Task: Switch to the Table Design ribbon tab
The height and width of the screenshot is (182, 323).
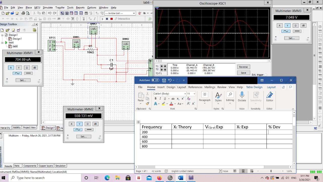Action: point(254,87)
